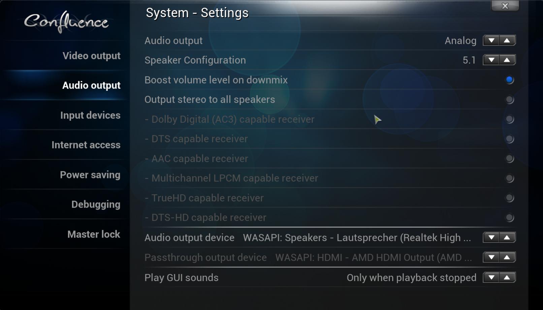Click up arrow for Audio output
543x310 pixels.
pyautogui.click(x=507, y=40)
